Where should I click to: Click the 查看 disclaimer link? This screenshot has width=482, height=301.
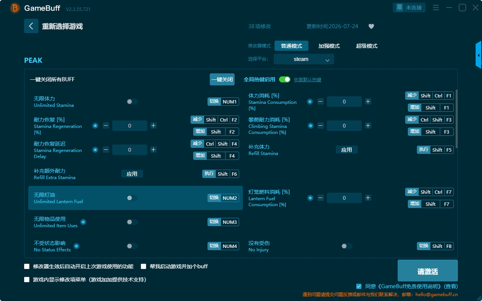(x=451, y=286)
